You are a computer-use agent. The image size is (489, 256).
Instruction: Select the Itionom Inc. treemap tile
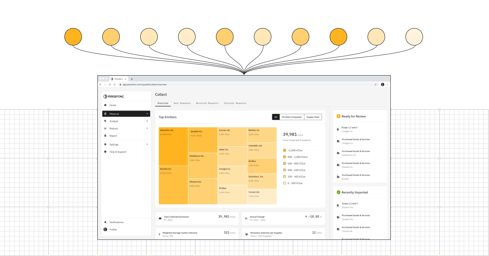(x=203, y=191)
